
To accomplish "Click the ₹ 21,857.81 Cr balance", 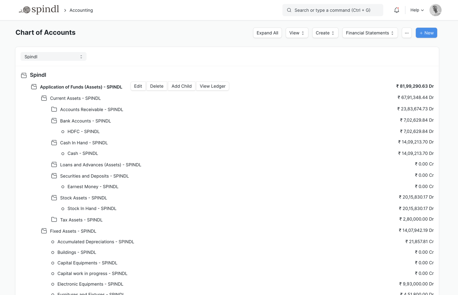I will [419, 242].
